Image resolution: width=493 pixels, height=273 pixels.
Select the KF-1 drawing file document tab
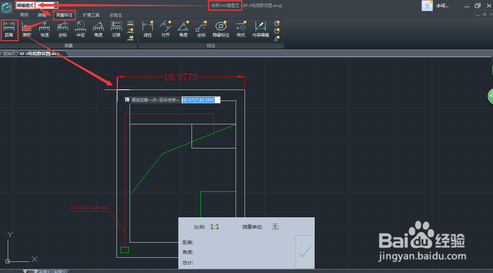pyautogui.click(x=40, y=54)
